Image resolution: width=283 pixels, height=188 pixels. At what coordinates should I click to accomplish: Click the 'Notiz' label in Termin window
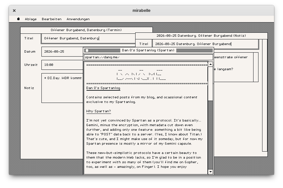[x=29, y=88]
